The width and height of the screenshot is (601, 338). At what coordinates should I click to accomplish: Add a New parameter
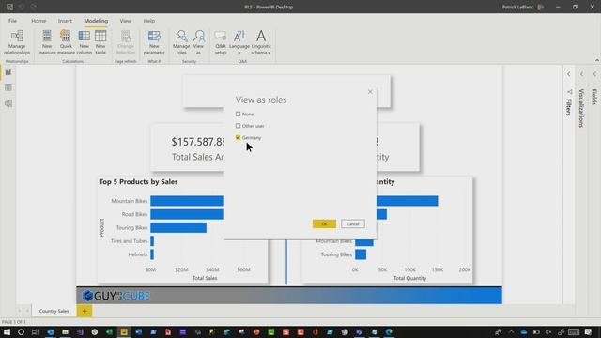coord(154,42)
